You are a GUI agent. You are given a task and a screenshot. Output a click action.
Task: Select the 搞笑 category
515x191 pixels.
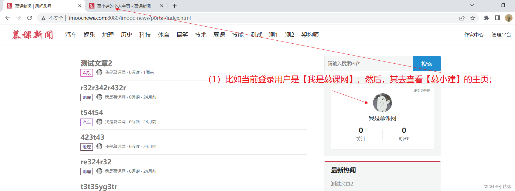coord(182,35)
